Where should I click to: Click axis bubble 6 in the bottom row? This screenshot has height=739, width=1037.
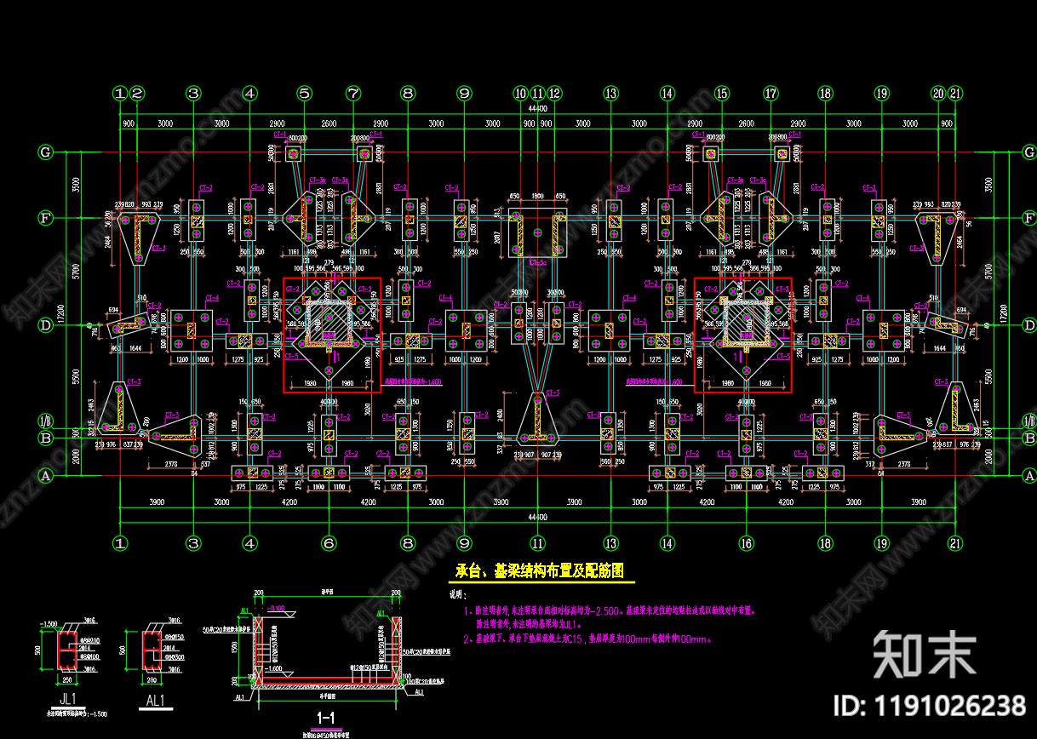pos(329,542)
